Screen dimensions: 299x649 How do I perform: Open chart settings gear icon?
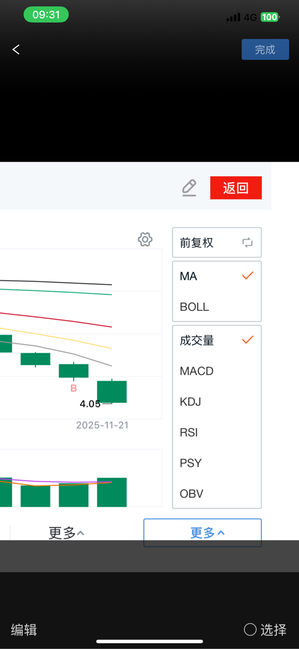pos(145,239)
